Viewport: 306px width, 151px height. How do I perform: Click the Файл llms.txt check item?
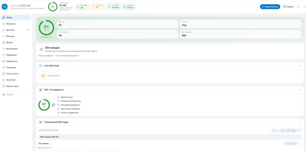tap(65, 97)
